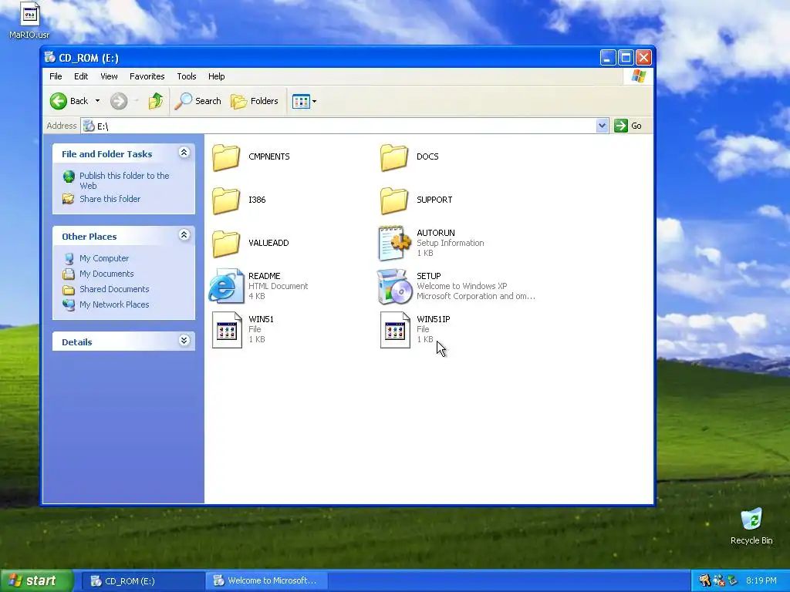Click the Windows flag logo in menu bar
The width and height of the screenshot is (790, 592).
[x=638, y=76]
